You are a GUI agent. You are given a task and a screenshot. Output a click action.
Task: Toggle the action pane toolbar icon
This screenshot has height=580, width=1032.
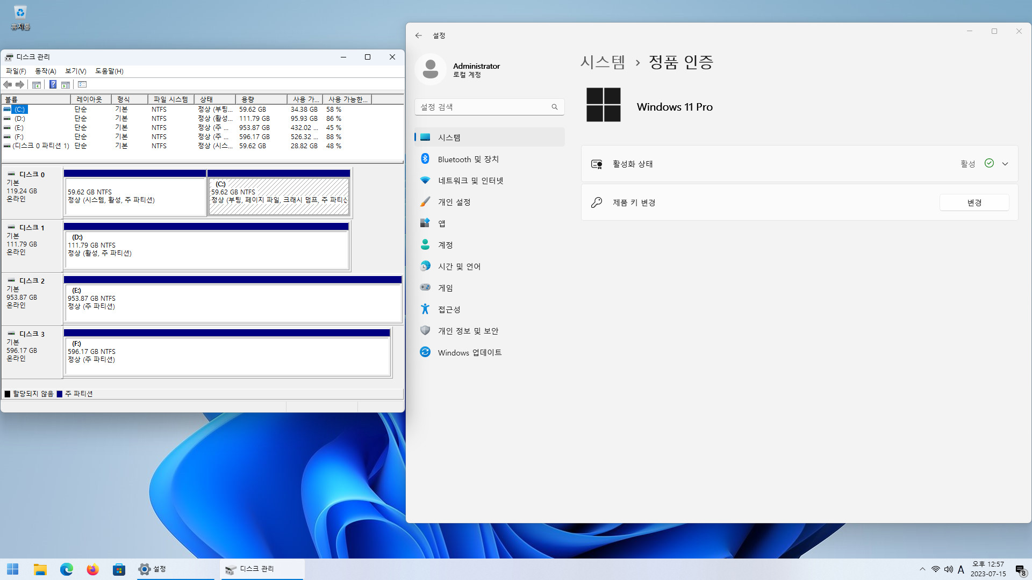tap(66, 85)
